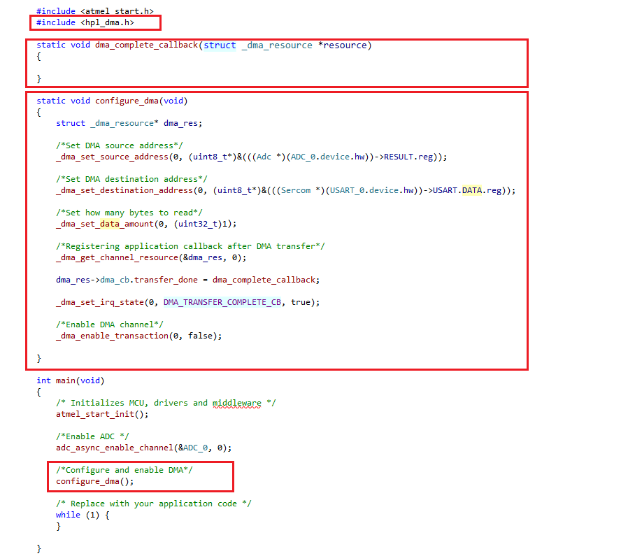Click RESULT.reg in the source address line
This screenshot has width=621, height=556.
tap(413, 157)
